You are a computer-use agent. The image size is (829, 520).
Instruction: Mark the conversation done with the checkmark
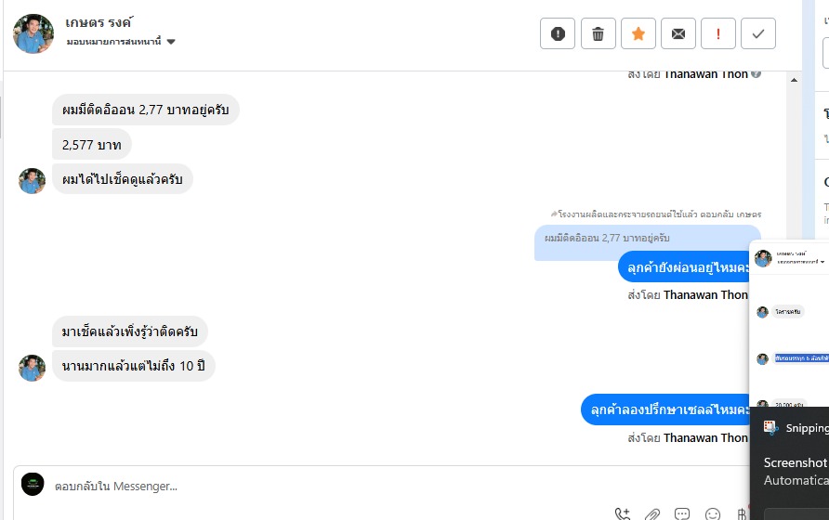pyautogui.click(x=758, y=33)
